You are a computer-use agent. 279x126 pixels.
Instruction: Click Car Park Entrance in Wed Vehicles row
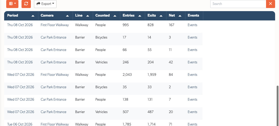click(x=53, y=112)
